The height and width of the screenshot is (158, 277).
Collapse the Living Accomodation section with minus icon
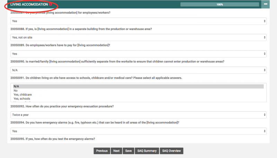[266, 5]
